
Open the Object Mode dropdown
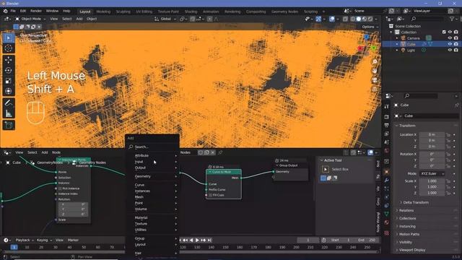click(x=30, y=19)
